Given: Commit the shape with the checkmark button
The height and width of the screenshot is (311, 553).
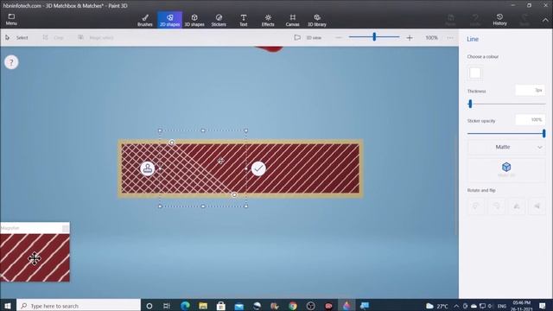Looking at the screenshot, I should [x=258, y=168].
